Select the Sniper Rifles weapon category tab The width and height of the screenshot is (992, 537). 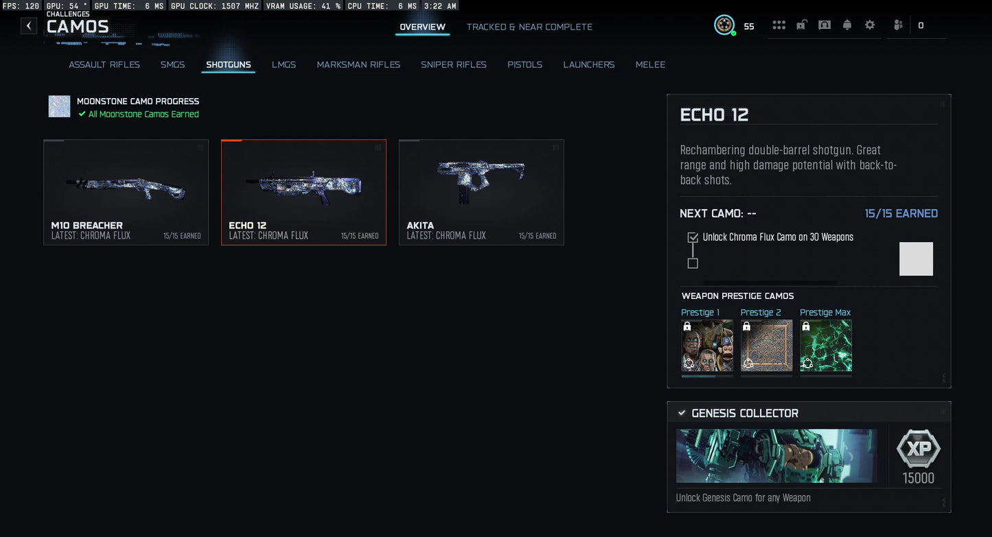point(454,64)
